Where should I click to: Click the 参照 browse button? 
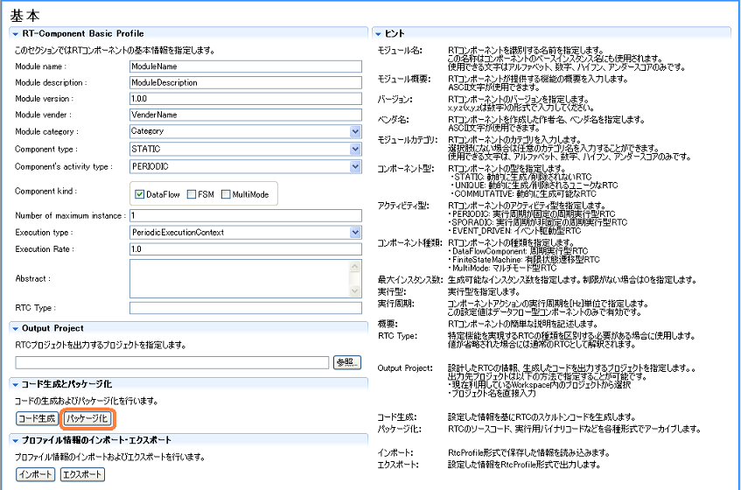click(x=346, y=362)
